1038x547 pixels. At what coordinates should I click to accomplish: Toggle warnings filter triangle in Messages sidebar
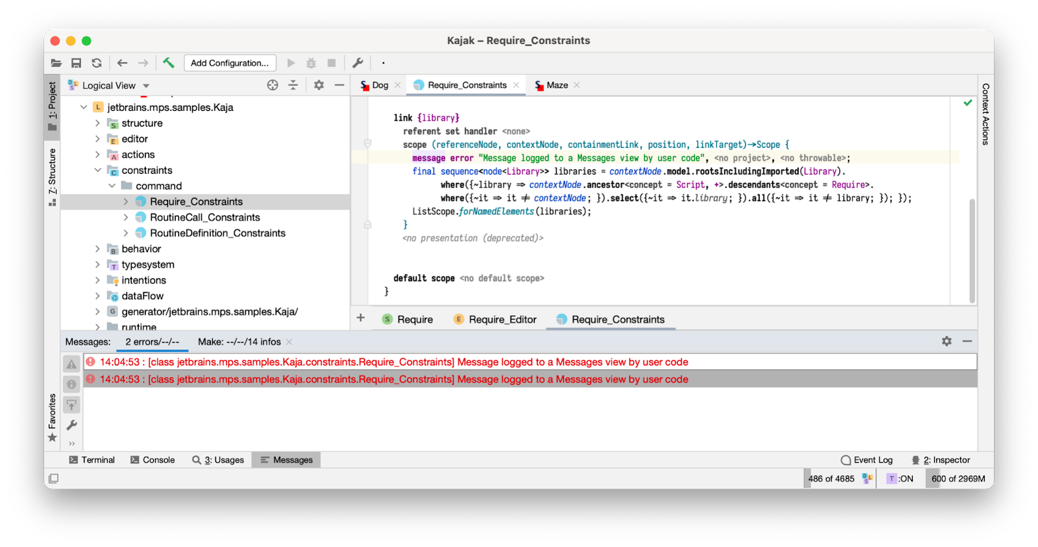(71, 364)
